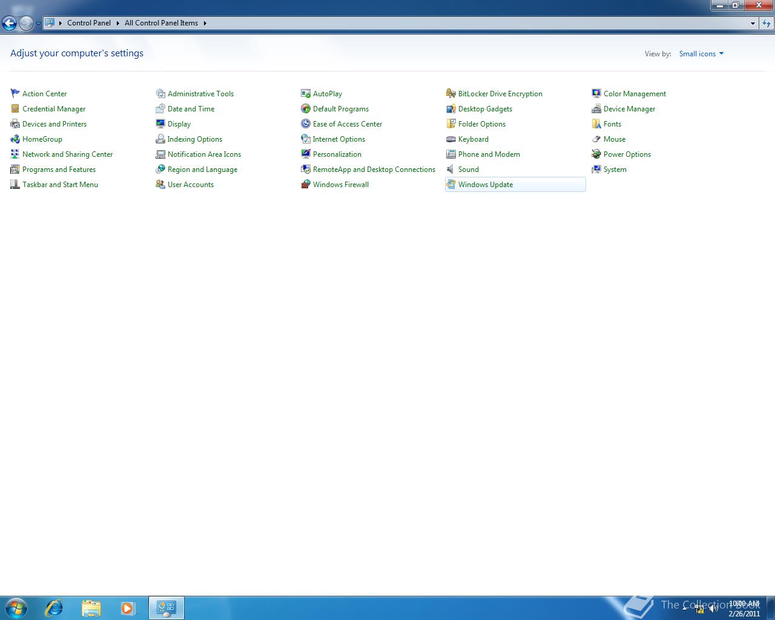The width and height of the screenshot is (775, 620).
Task: Click the Windows Firewall brick icon
Action: pos(306,184)
